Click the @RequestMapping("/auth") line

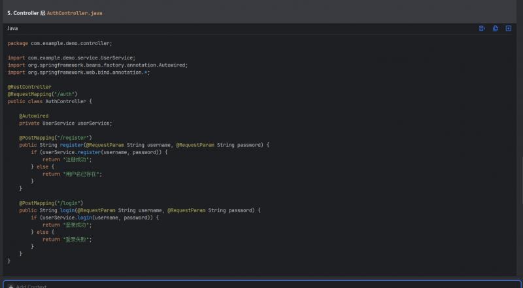[42, 94]
